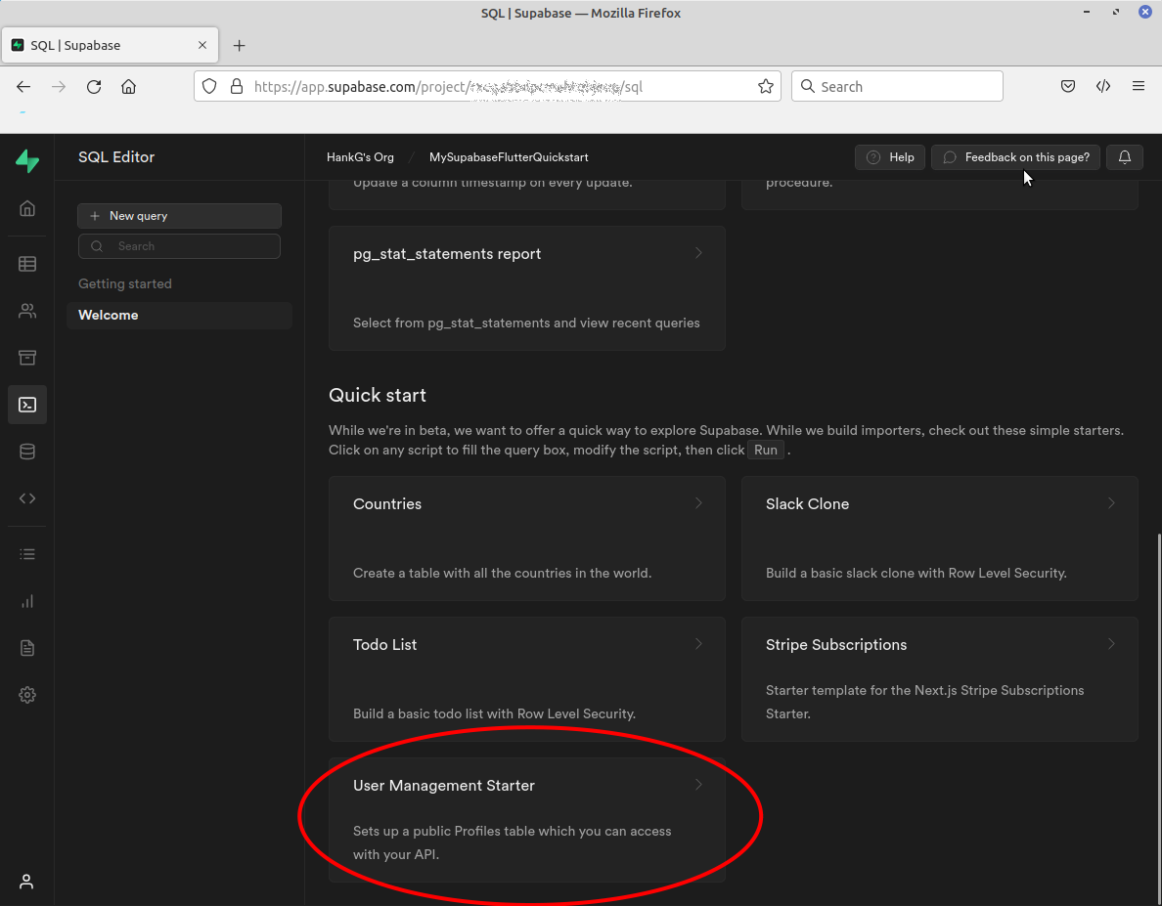Open Authentication users icon in sidebar
Screen dimensions: 1162x906
tap(27, 311)
